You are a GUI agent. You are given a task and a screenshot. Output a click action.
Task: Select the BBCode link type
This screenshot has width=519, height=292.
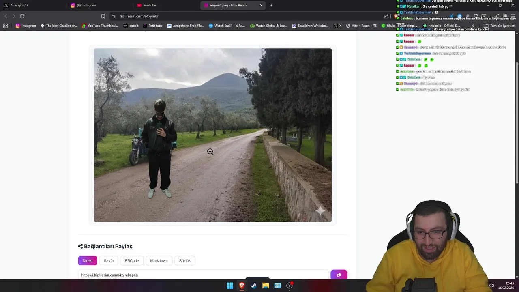click(132, 260)
